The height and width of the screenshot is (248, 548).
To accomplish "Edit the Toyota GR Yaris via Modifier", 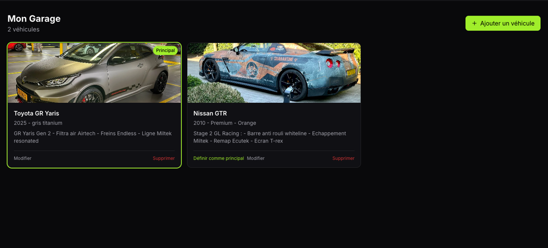I will [x=23, y=158].
